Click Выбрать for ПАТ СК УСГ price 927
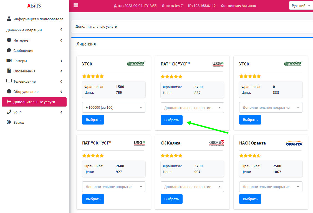The height and width of the screenshot is (213, 313). click(93, 199)
